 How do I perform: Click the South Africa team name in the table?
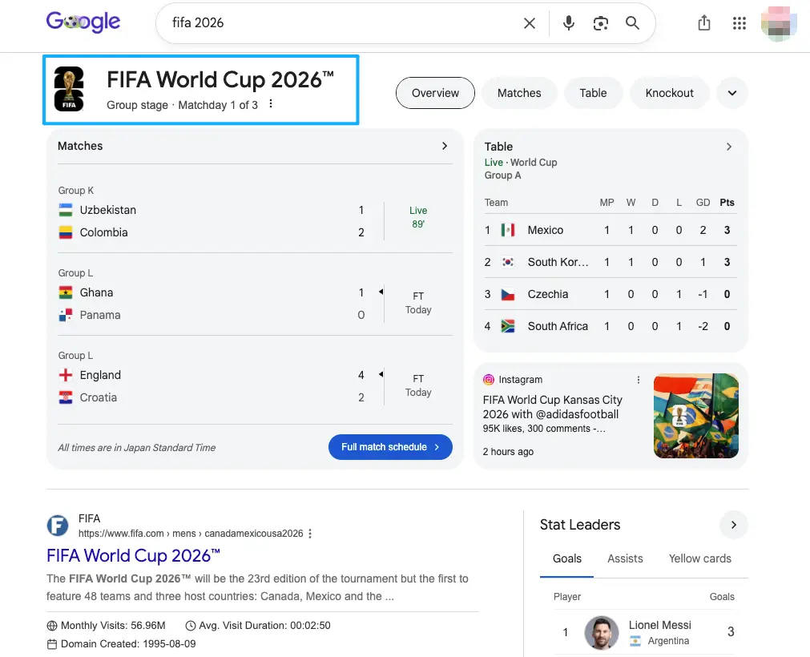click(x=558, y=326)
